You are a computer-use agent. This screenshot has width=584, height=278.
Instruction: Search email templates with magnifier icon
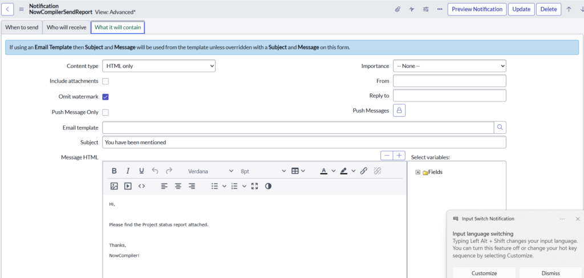[500, 127]
